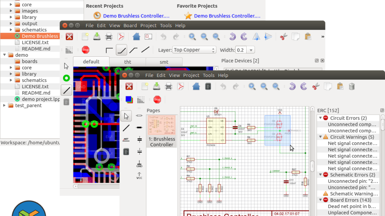Screen dimensions: 385x216
Task: Open Demo Brushless Controller under Favorite Projects
Action: point(227,16)
